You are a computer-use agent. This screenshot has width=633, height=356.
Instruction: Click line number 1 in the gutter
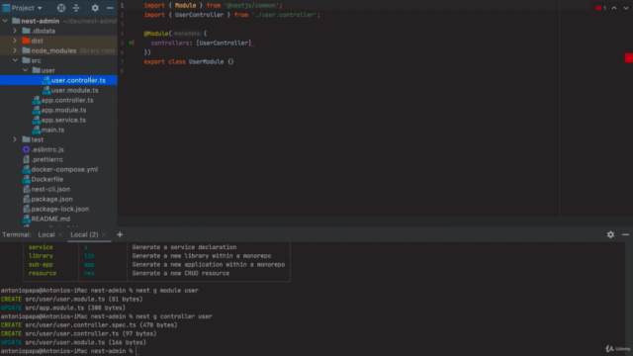coord(122,5)
